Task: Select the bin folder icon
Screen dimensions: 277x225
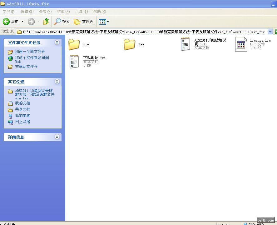Action: [x=74, y=44]
